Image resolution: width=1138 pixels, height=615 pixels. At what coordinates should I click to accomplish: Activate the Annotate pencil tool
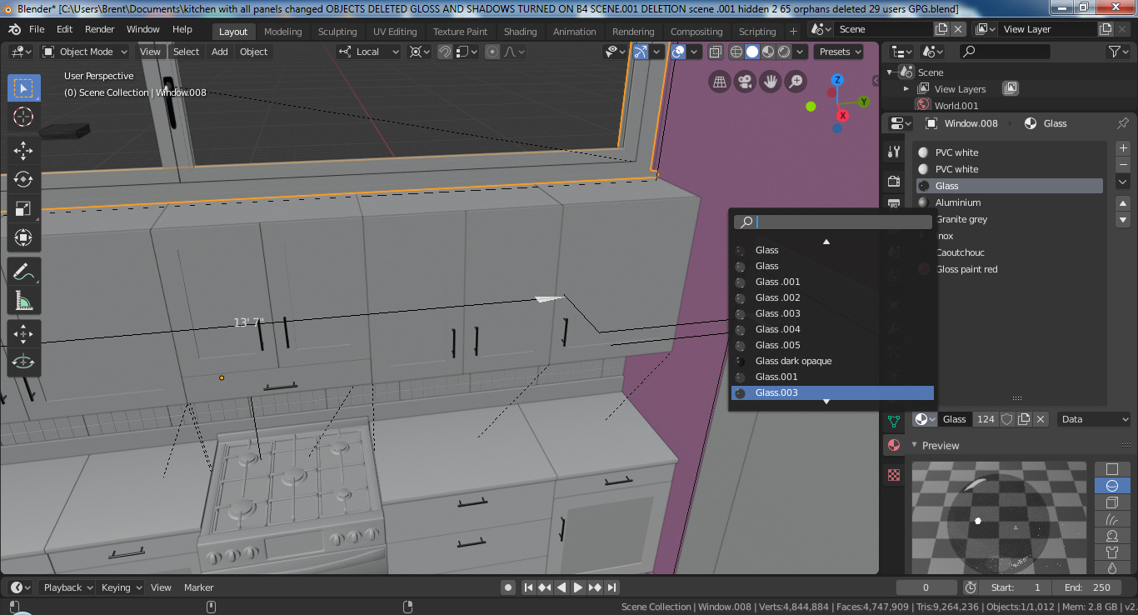pyautogui.click(x=23, y=271)
